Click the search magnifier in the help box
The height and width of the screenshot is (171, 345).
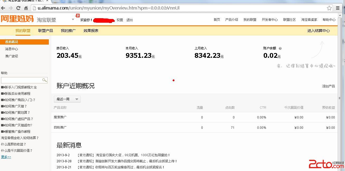tap(45, 80)
